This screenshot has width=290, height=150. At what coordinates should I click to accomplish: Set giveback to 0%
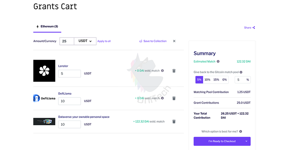pos(225,80)
